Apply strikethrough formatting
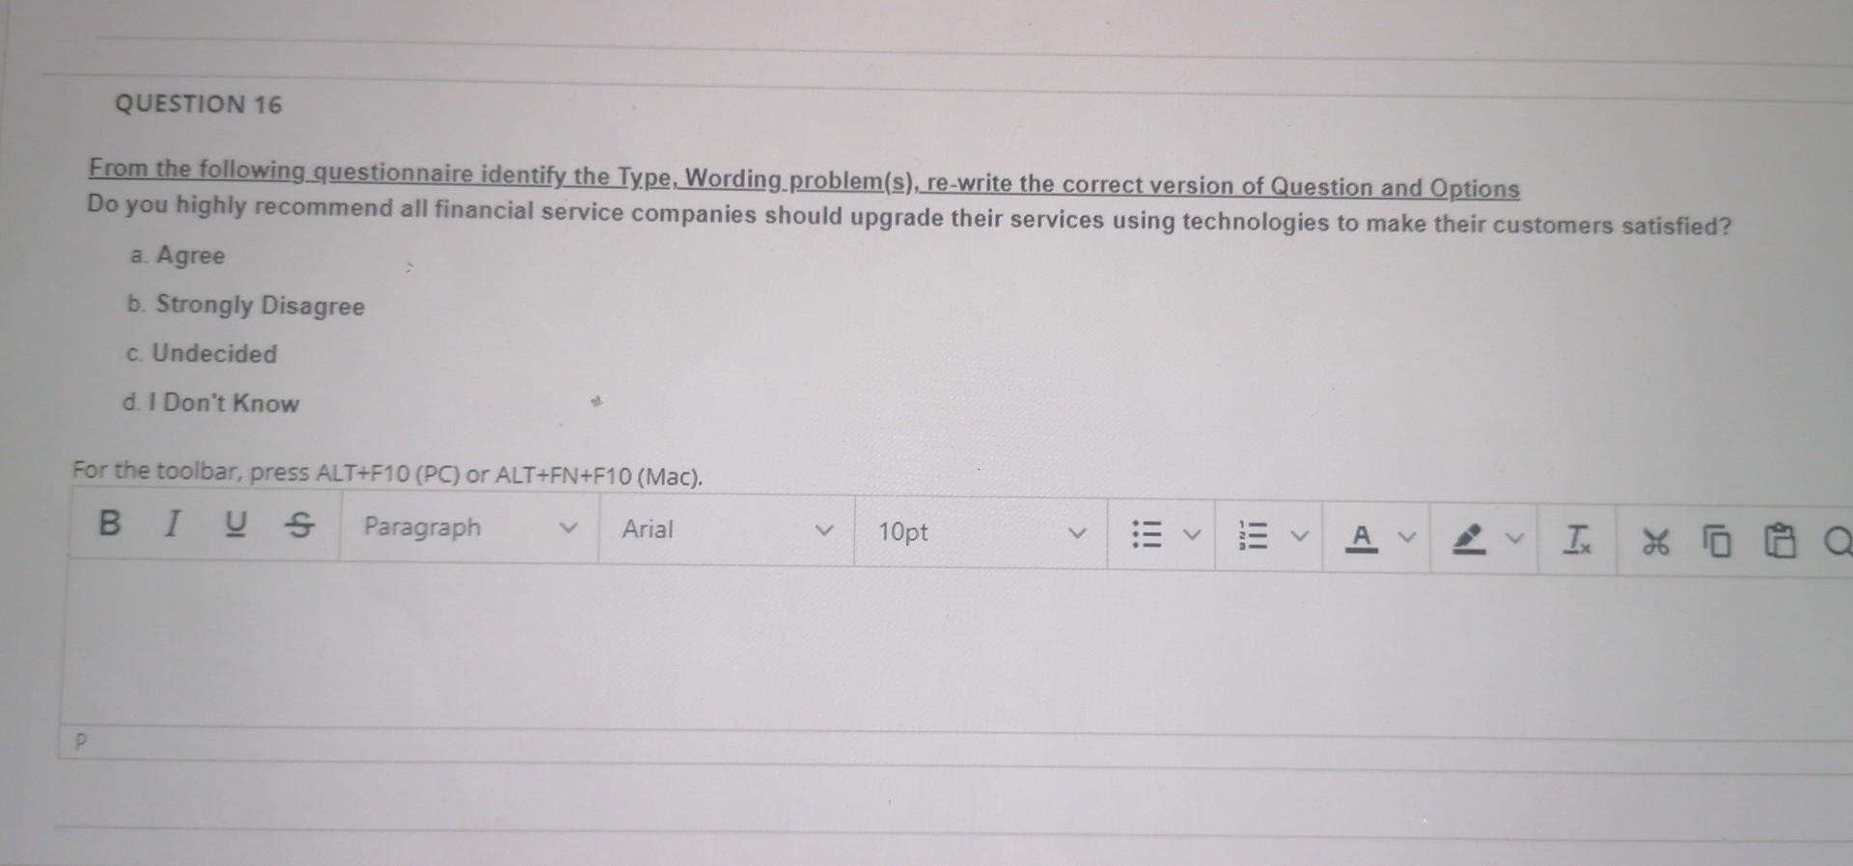This screenshot has width=1853, height=866. click(x=300, y=525)
